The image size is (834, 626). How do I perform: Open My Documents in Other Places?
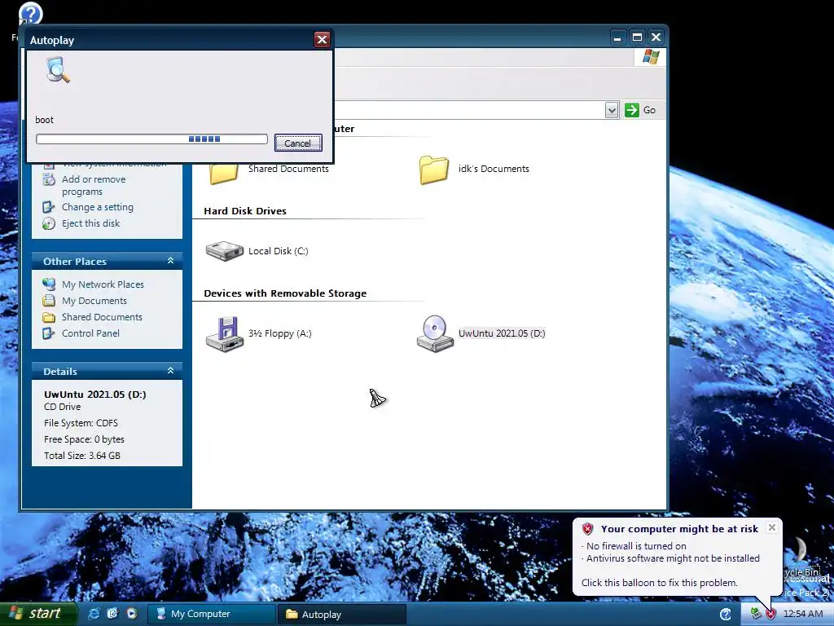(x=94, y=301)
